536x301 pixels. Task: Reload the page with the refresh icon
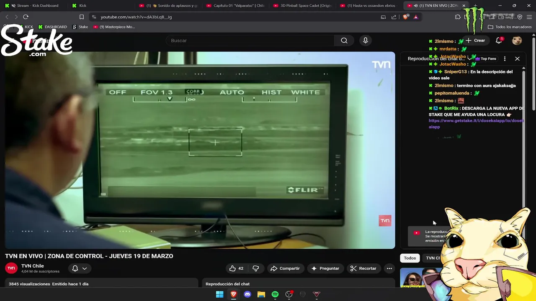[x=26, y=17]
